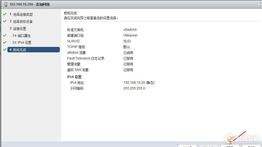
Task: Click the 已启用 vMotion value
Action: click(x=128, y=53)
